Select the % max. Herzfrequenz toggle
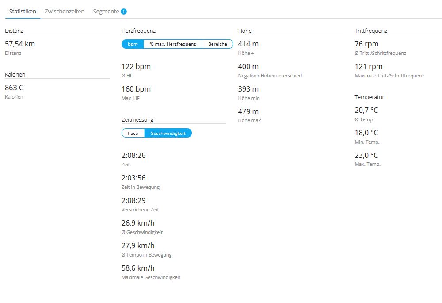Image resolution: width=442 pixels, height=303 pixels. pos(173,44)
